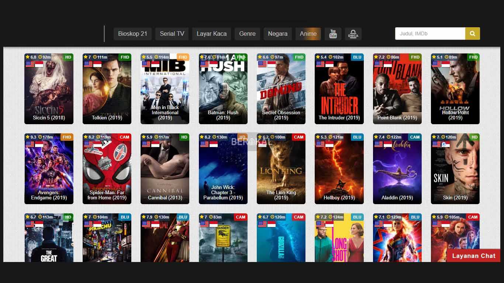
Task: Open the Bioskop 21 menu
Action: [x=132, y=34]
